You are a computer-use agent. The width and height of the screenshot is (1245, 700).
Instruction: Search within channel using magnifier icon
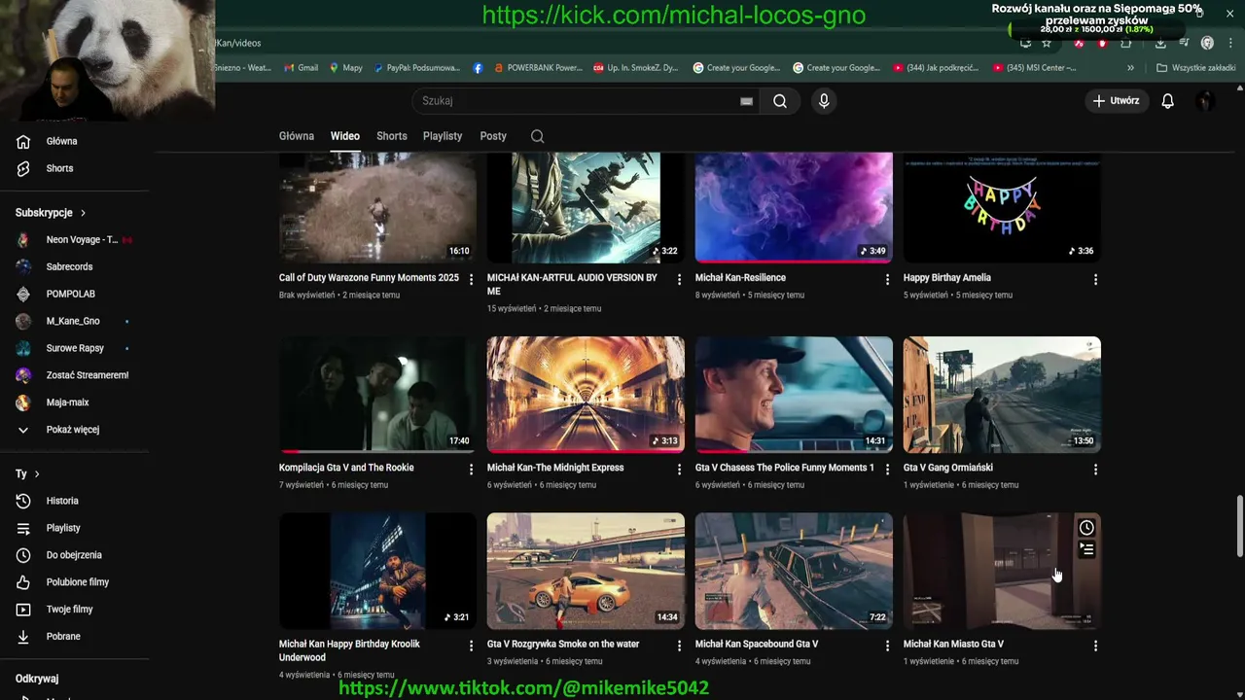point(537,136)
